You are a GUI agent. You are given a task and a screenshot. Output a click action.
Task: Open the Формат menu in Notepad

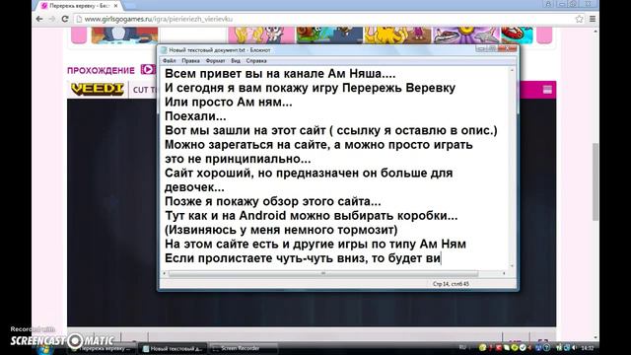215,61
